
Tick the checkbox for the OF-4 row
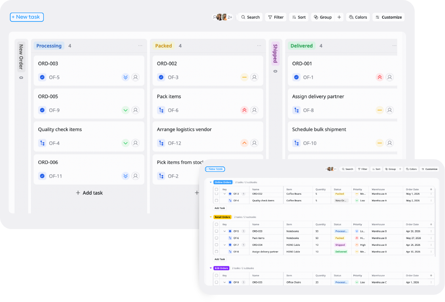click(217, 201)
